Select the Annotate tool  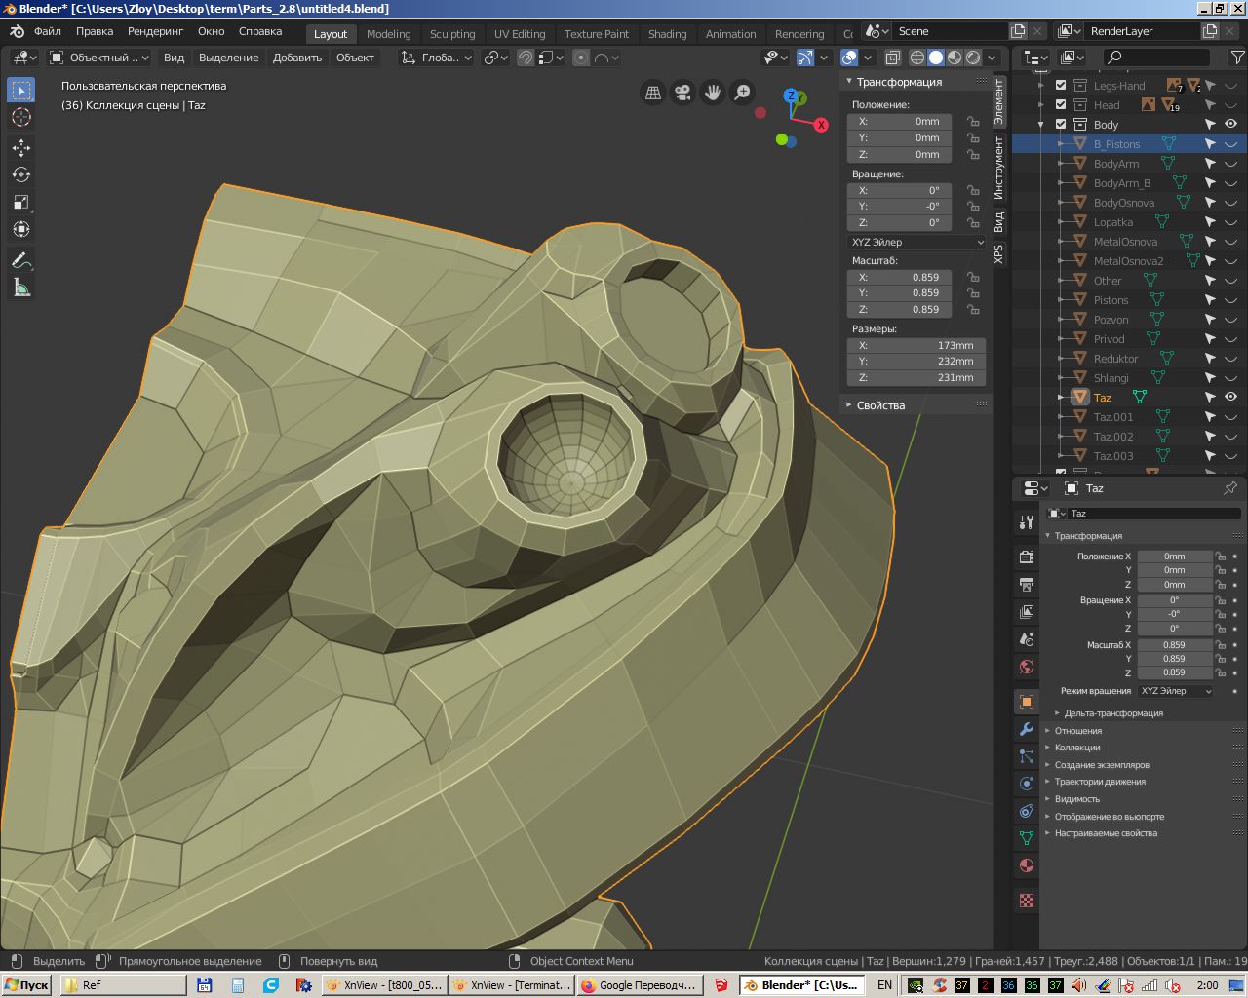(x=21, y=260)
